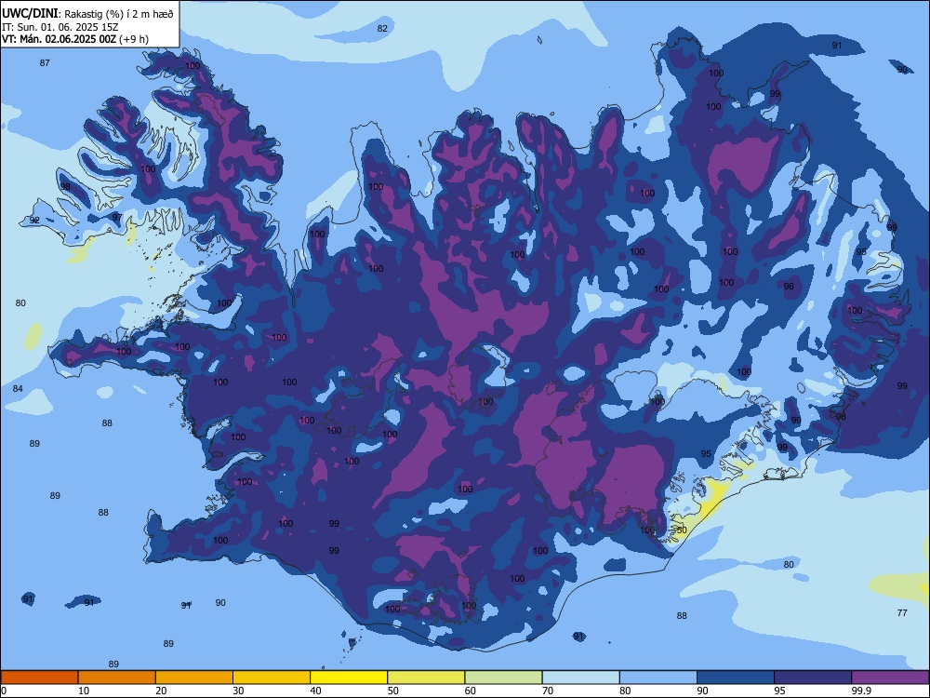Screen dimensions: 930x698
Task: Click the navy 95–99.9 legend swatch
Action: pyautogui.click(x=813, y=678)
